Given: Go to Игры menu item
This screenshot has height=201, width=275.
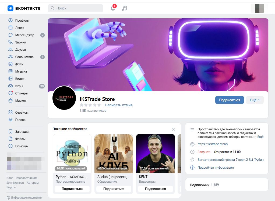Looking at the screenshot, I should (26, 86).
